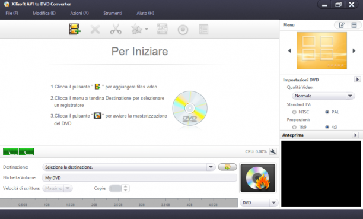The height and width of the screenshot is (219, 363).
Task: Click the audio disc toolbar icon
Action: click(x=183, y=30)
